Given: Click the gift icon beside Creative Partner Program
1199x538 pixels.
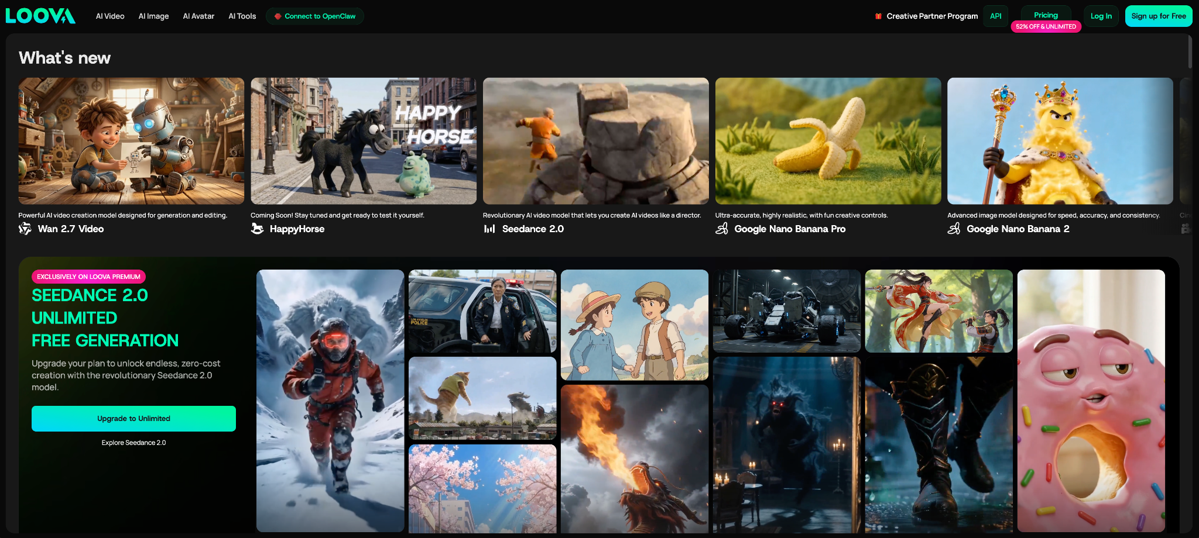Looking at the screenshot, I should 878,16.
